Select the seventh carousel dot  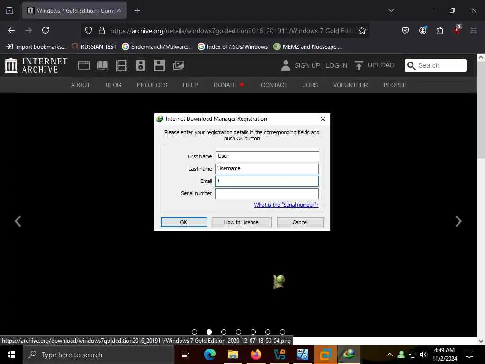click(x=282, y=332)
